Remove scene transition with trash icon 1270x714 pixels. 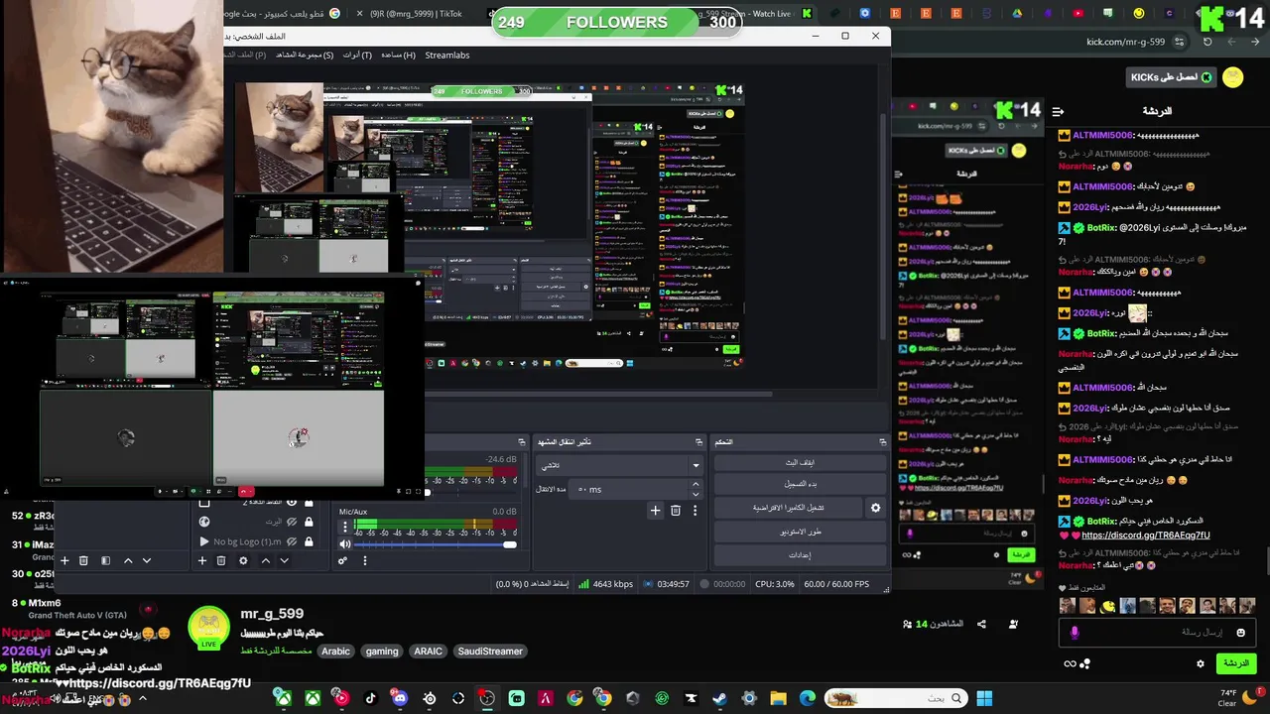pos(676,511)
